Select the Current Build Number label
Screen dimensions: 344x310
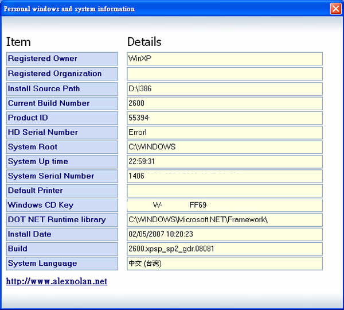(62, 103)
